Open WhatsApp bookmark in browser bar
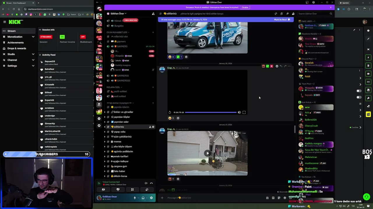Image resolution: width=373 pixels, height=209 pixels. coord(45,15)
